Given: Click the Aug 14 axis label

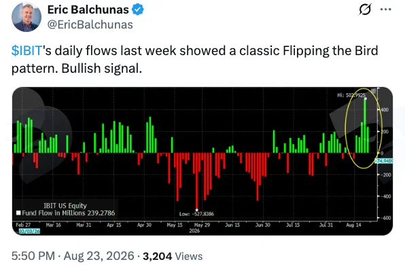Looking at the screenshot, I should pyautogui.click(x=353, y=225).
